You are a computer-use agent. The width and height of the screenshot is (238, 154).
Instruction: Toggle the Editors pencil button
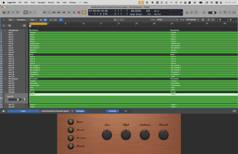tap(35, 12)
